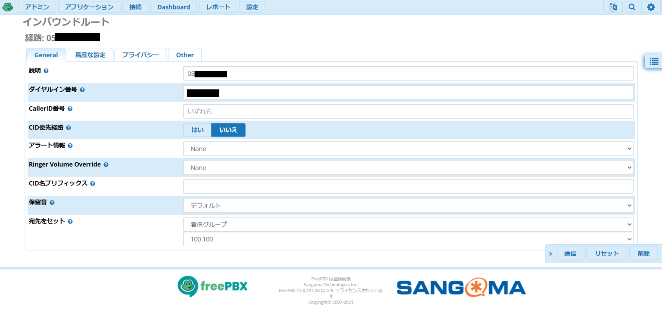
Task: Select はい for CID優先経路
Action: coord(197,129)
